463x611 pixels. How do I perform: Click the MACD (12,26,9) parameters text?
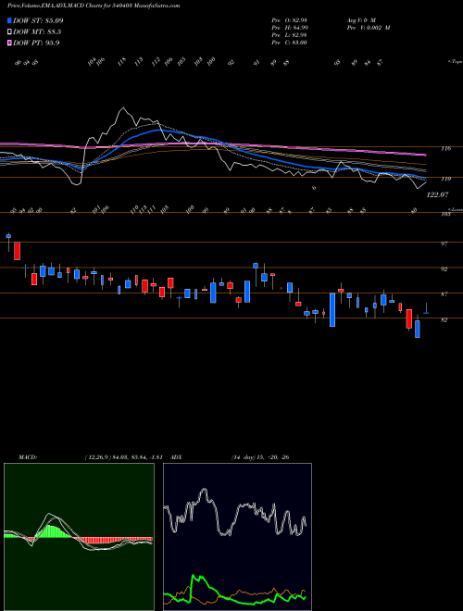pos(123,457)
